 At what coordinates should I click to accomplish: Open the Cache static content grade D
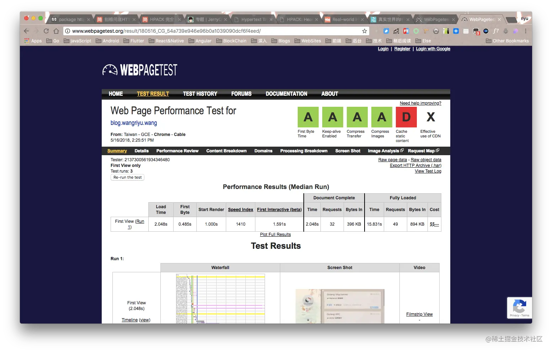pos(406,117)
